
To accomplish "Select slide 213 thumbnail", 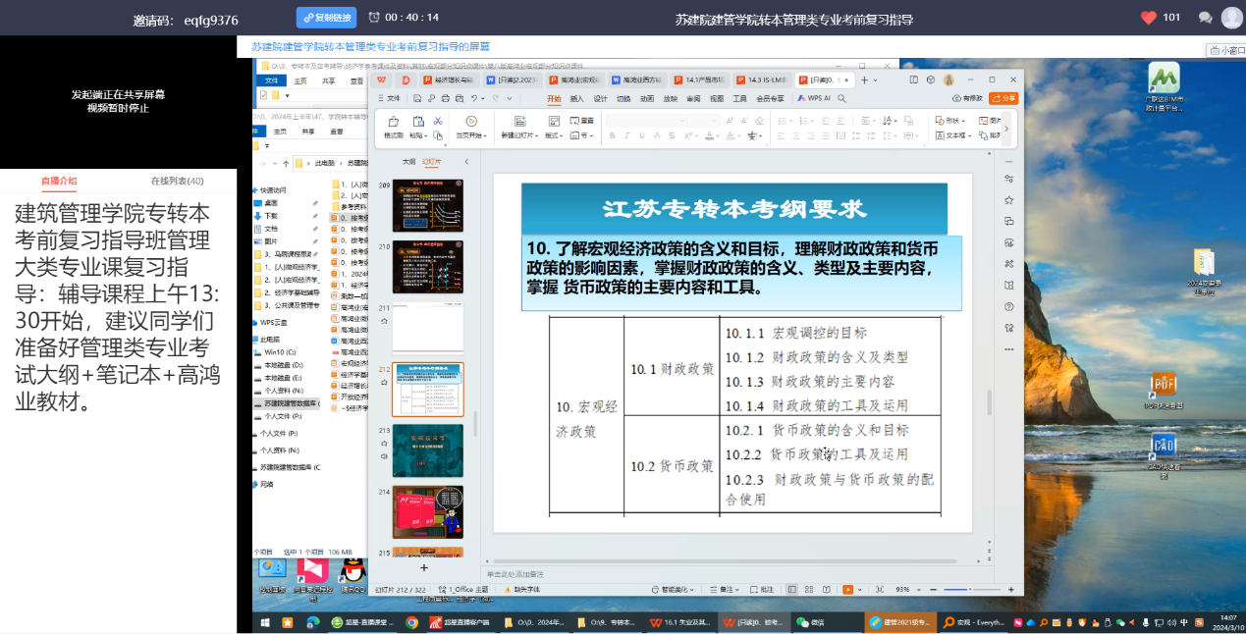I will [428, 451].
